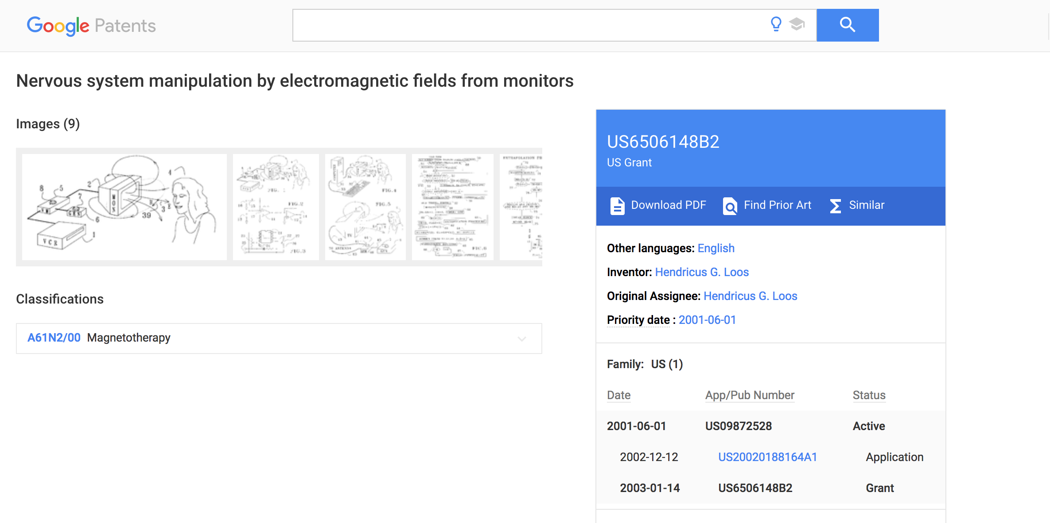Open the third patent drawing thumbnail with FIG. 4 and FIG. 5
The width and height of the screenshot is (1050, 523).
[x=365, y=207]
